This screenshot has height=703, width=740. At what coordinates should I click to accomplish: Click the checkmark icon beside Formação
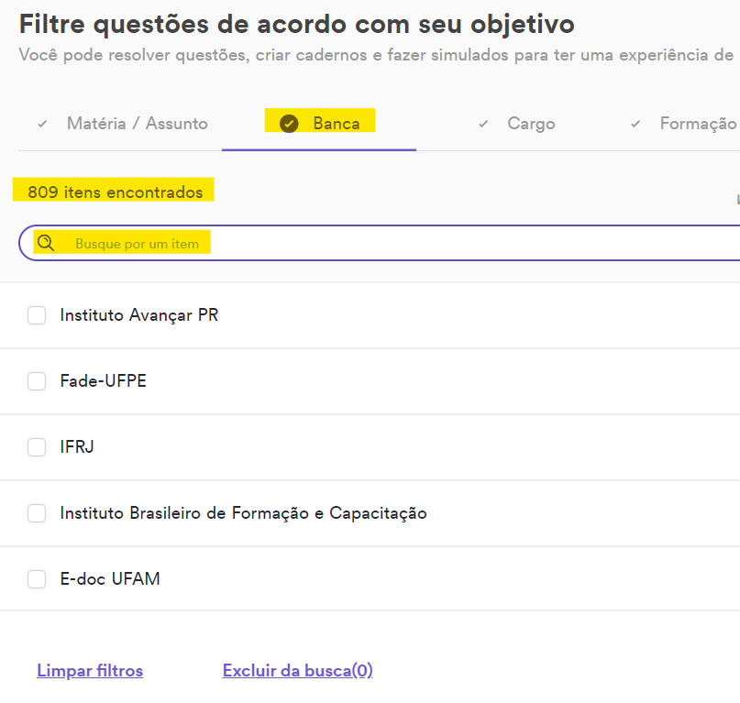[635, 124]
